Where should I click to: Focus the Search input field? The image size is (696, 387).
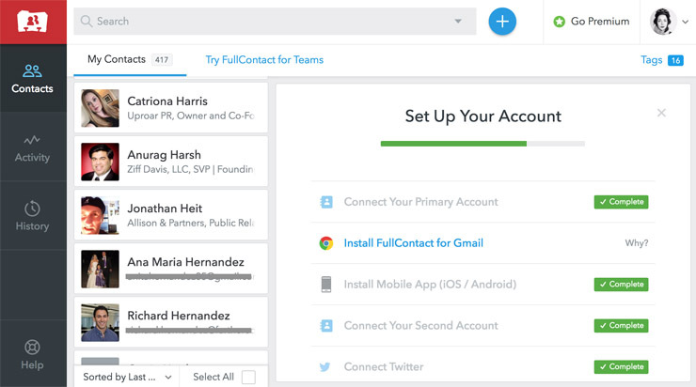click(x=275, y=22)
